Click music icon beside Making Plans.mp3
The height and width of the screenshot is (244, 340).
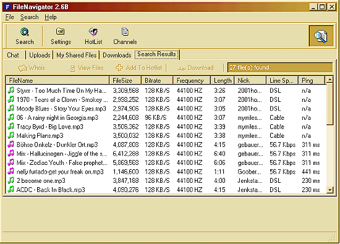(11, 135)
